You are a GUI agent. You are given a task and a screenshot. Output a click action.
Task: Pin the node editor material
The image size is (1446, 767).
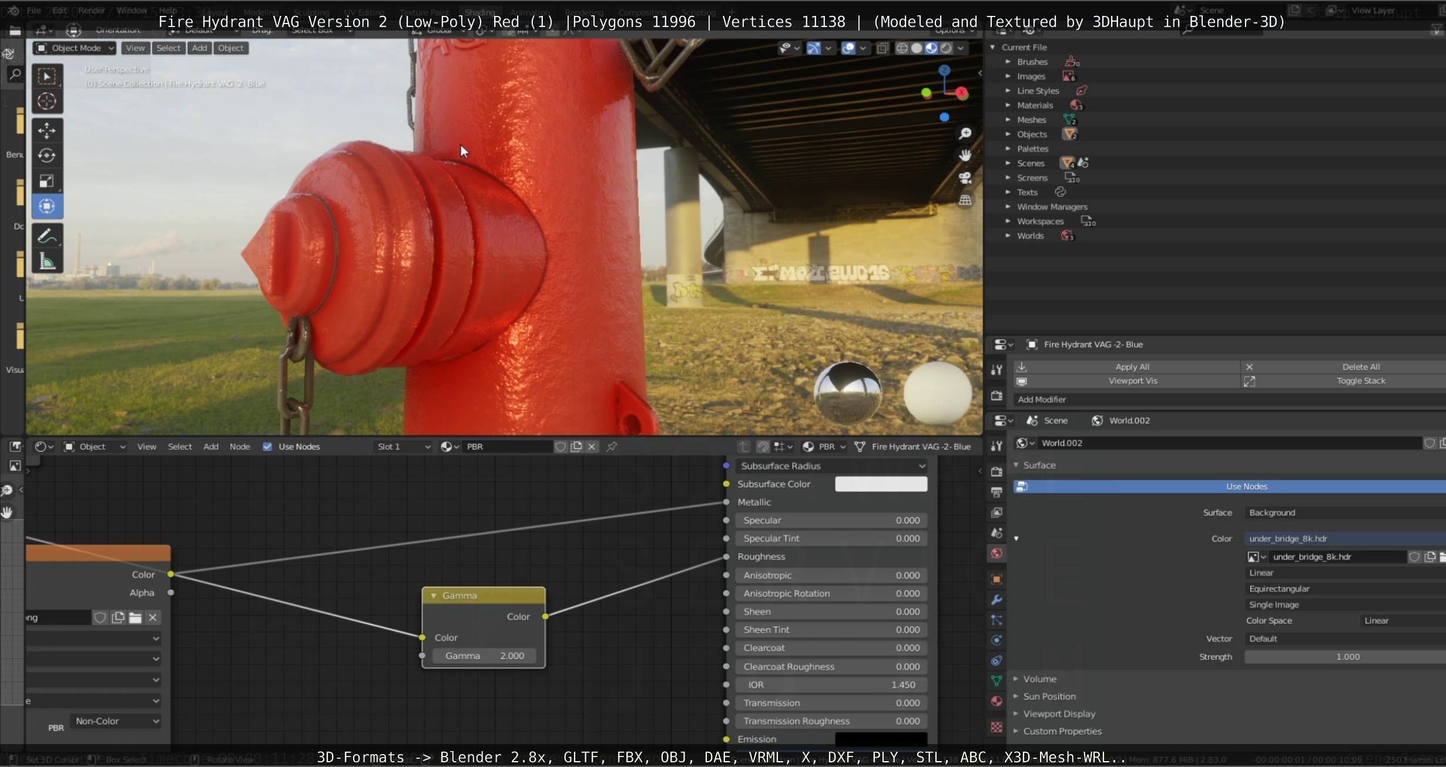click(612, 446)
